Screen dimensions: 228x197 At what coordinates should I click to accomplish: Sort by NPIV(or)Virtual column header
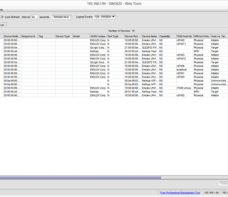tap(202, 36)
